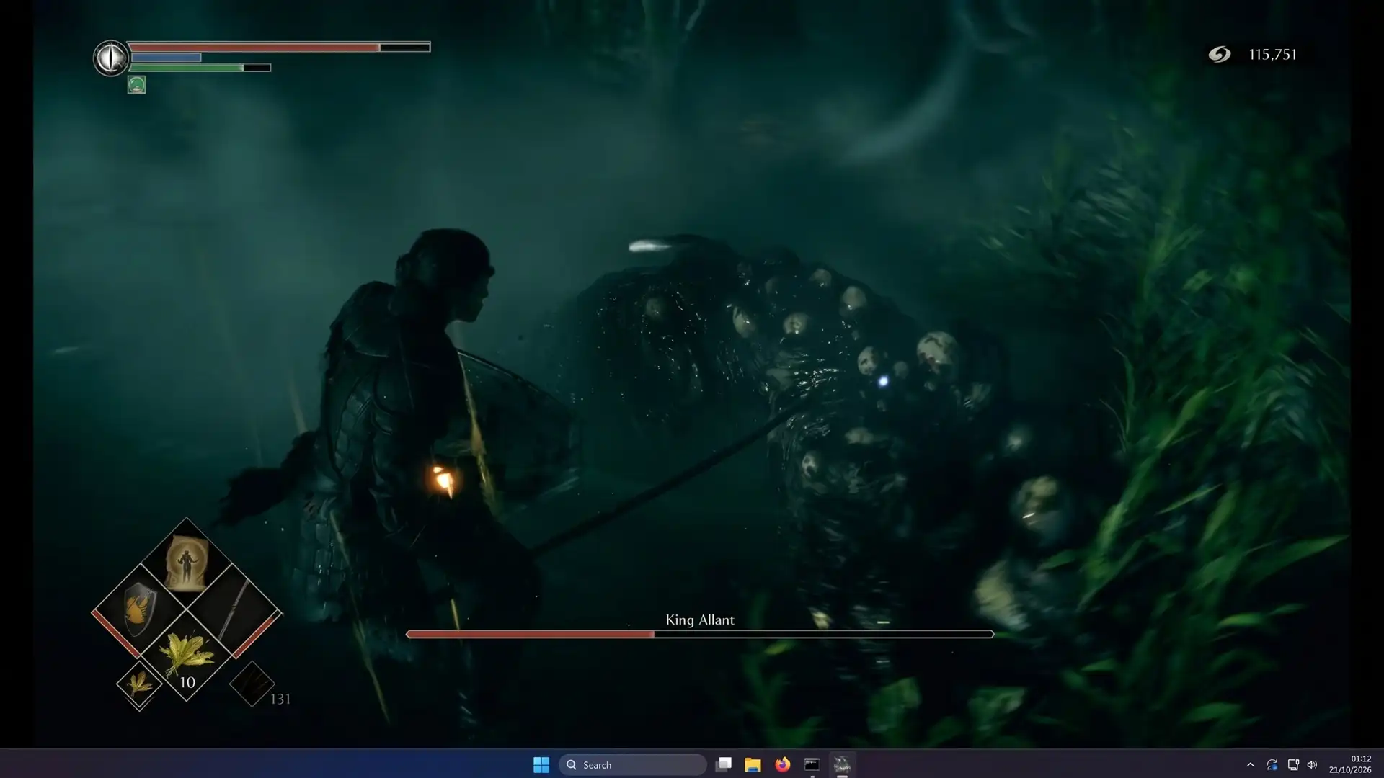
Task: Click the King Allant boss name
Action: (699, 620)
